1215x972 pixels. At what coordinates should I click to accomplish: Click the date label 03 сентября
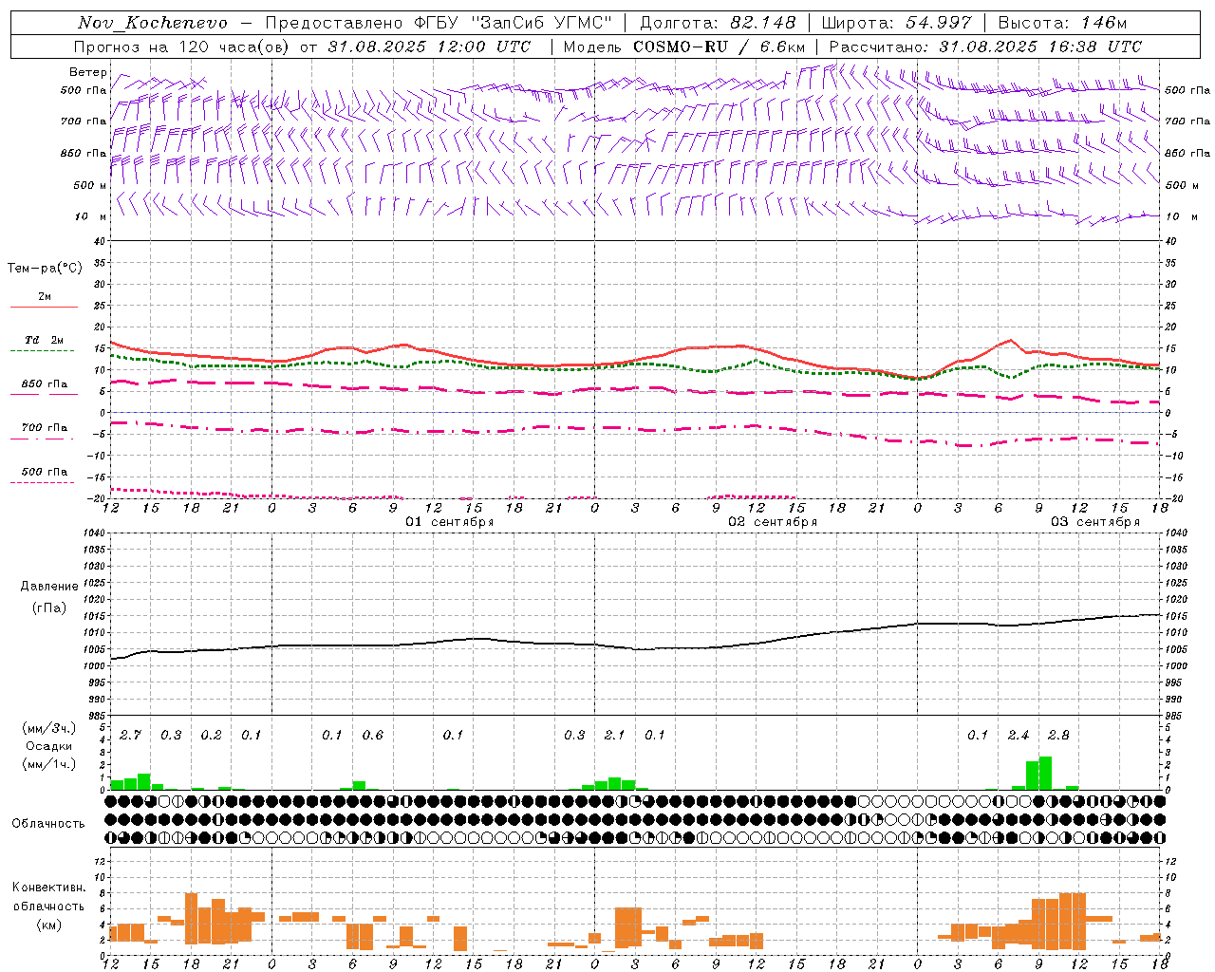click(x=1095, y=522)
